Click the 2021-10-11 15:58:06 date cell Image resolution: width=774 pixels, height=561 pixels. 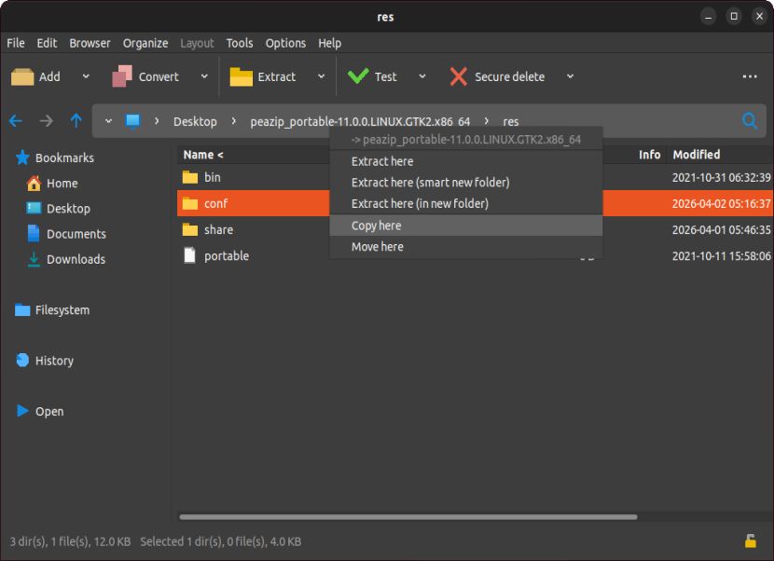pos(721,256)
